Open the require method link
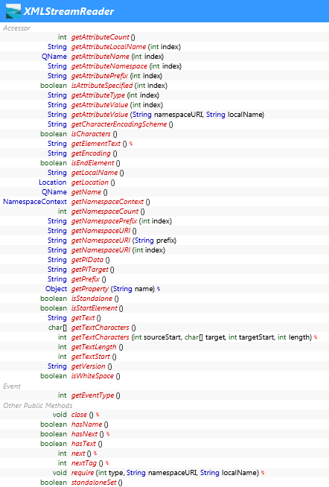The width and height of the screenshot is (329, 487). point(83,472)
